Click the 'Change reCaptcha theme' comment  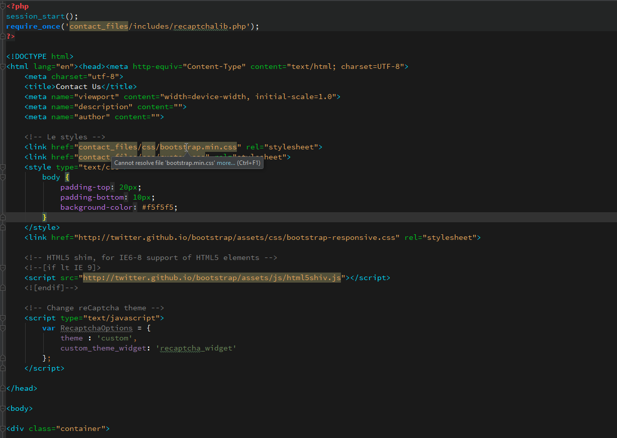(x=94, y=308)
